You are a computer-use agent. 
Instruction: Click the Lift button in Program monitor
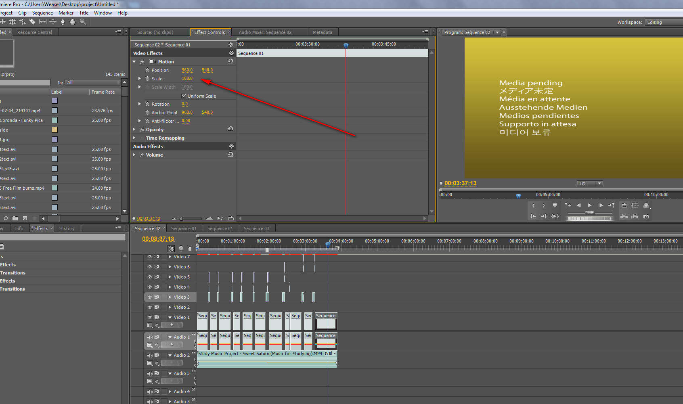coord(624,216)
